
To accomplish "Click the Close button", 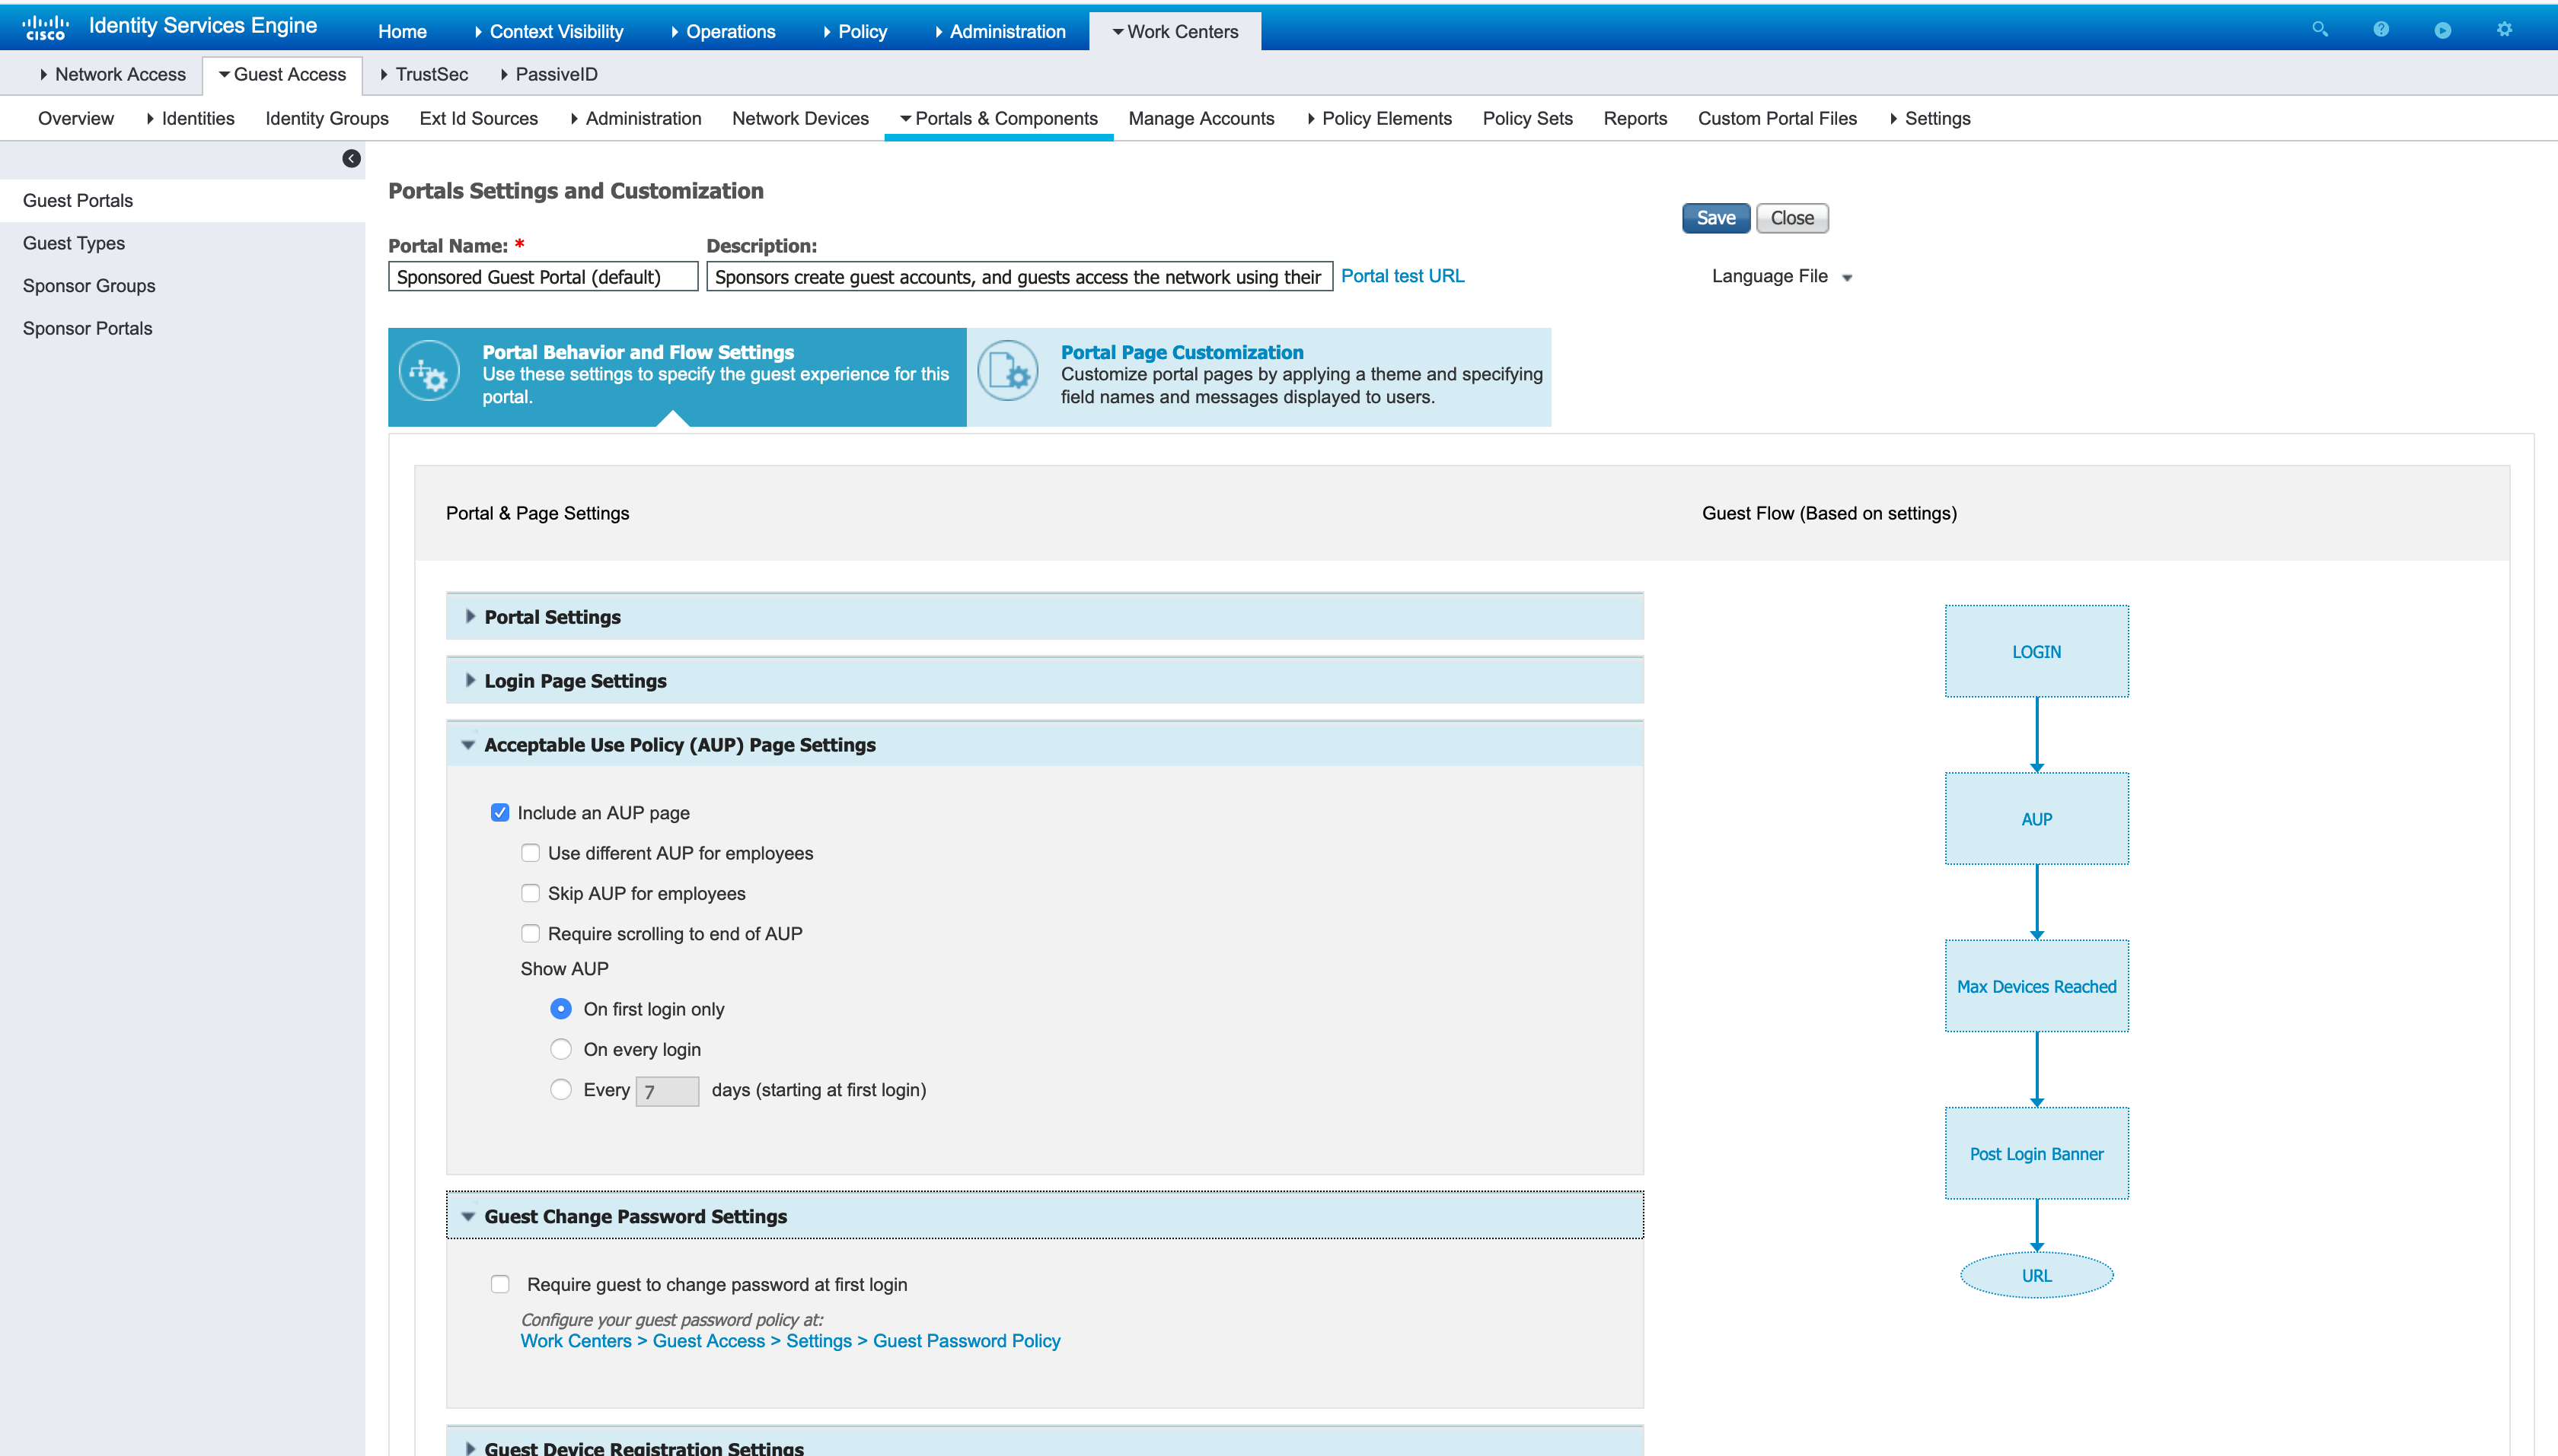I will (1791, 218).
